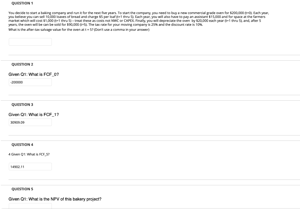This screenshot has width=300, height=209.
Task: Select the 14902.11 answer box
Action: (x=30, y=166)
